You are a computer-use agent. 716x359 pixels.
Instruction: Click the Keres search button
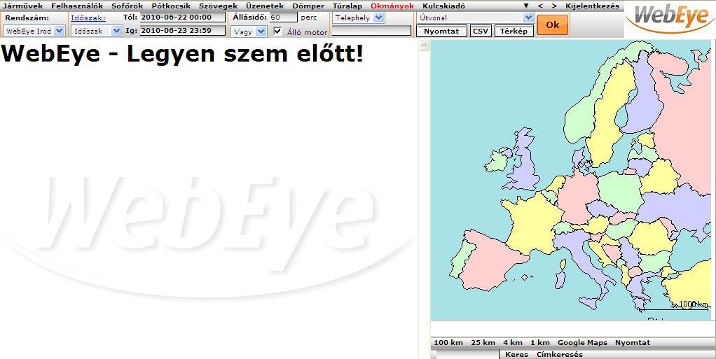(517, 354)
